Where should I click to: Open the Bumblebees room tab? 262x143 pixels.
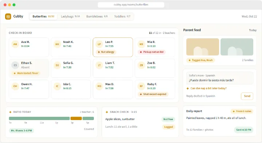click(97, 16)
